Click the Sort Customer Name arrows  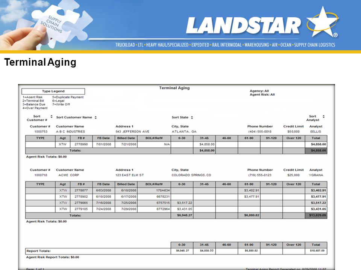tap(96, 117)
